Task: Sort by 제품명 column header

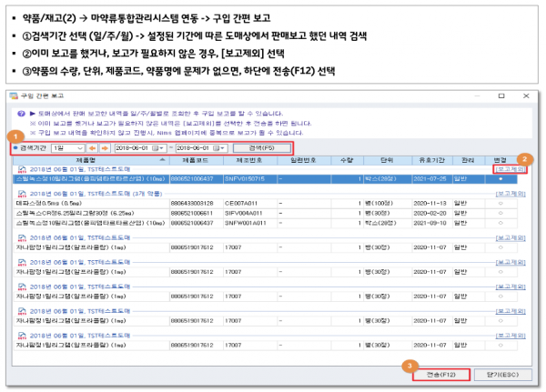Action: (86, 159)
